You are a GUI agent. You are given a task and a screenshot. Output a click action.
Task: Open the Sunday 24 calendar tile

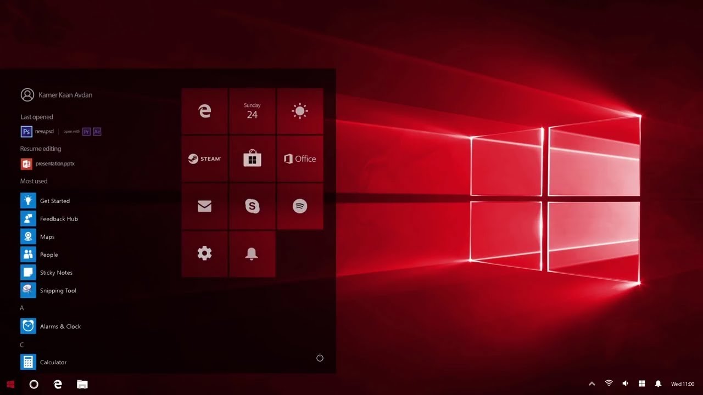click(252, 111)
